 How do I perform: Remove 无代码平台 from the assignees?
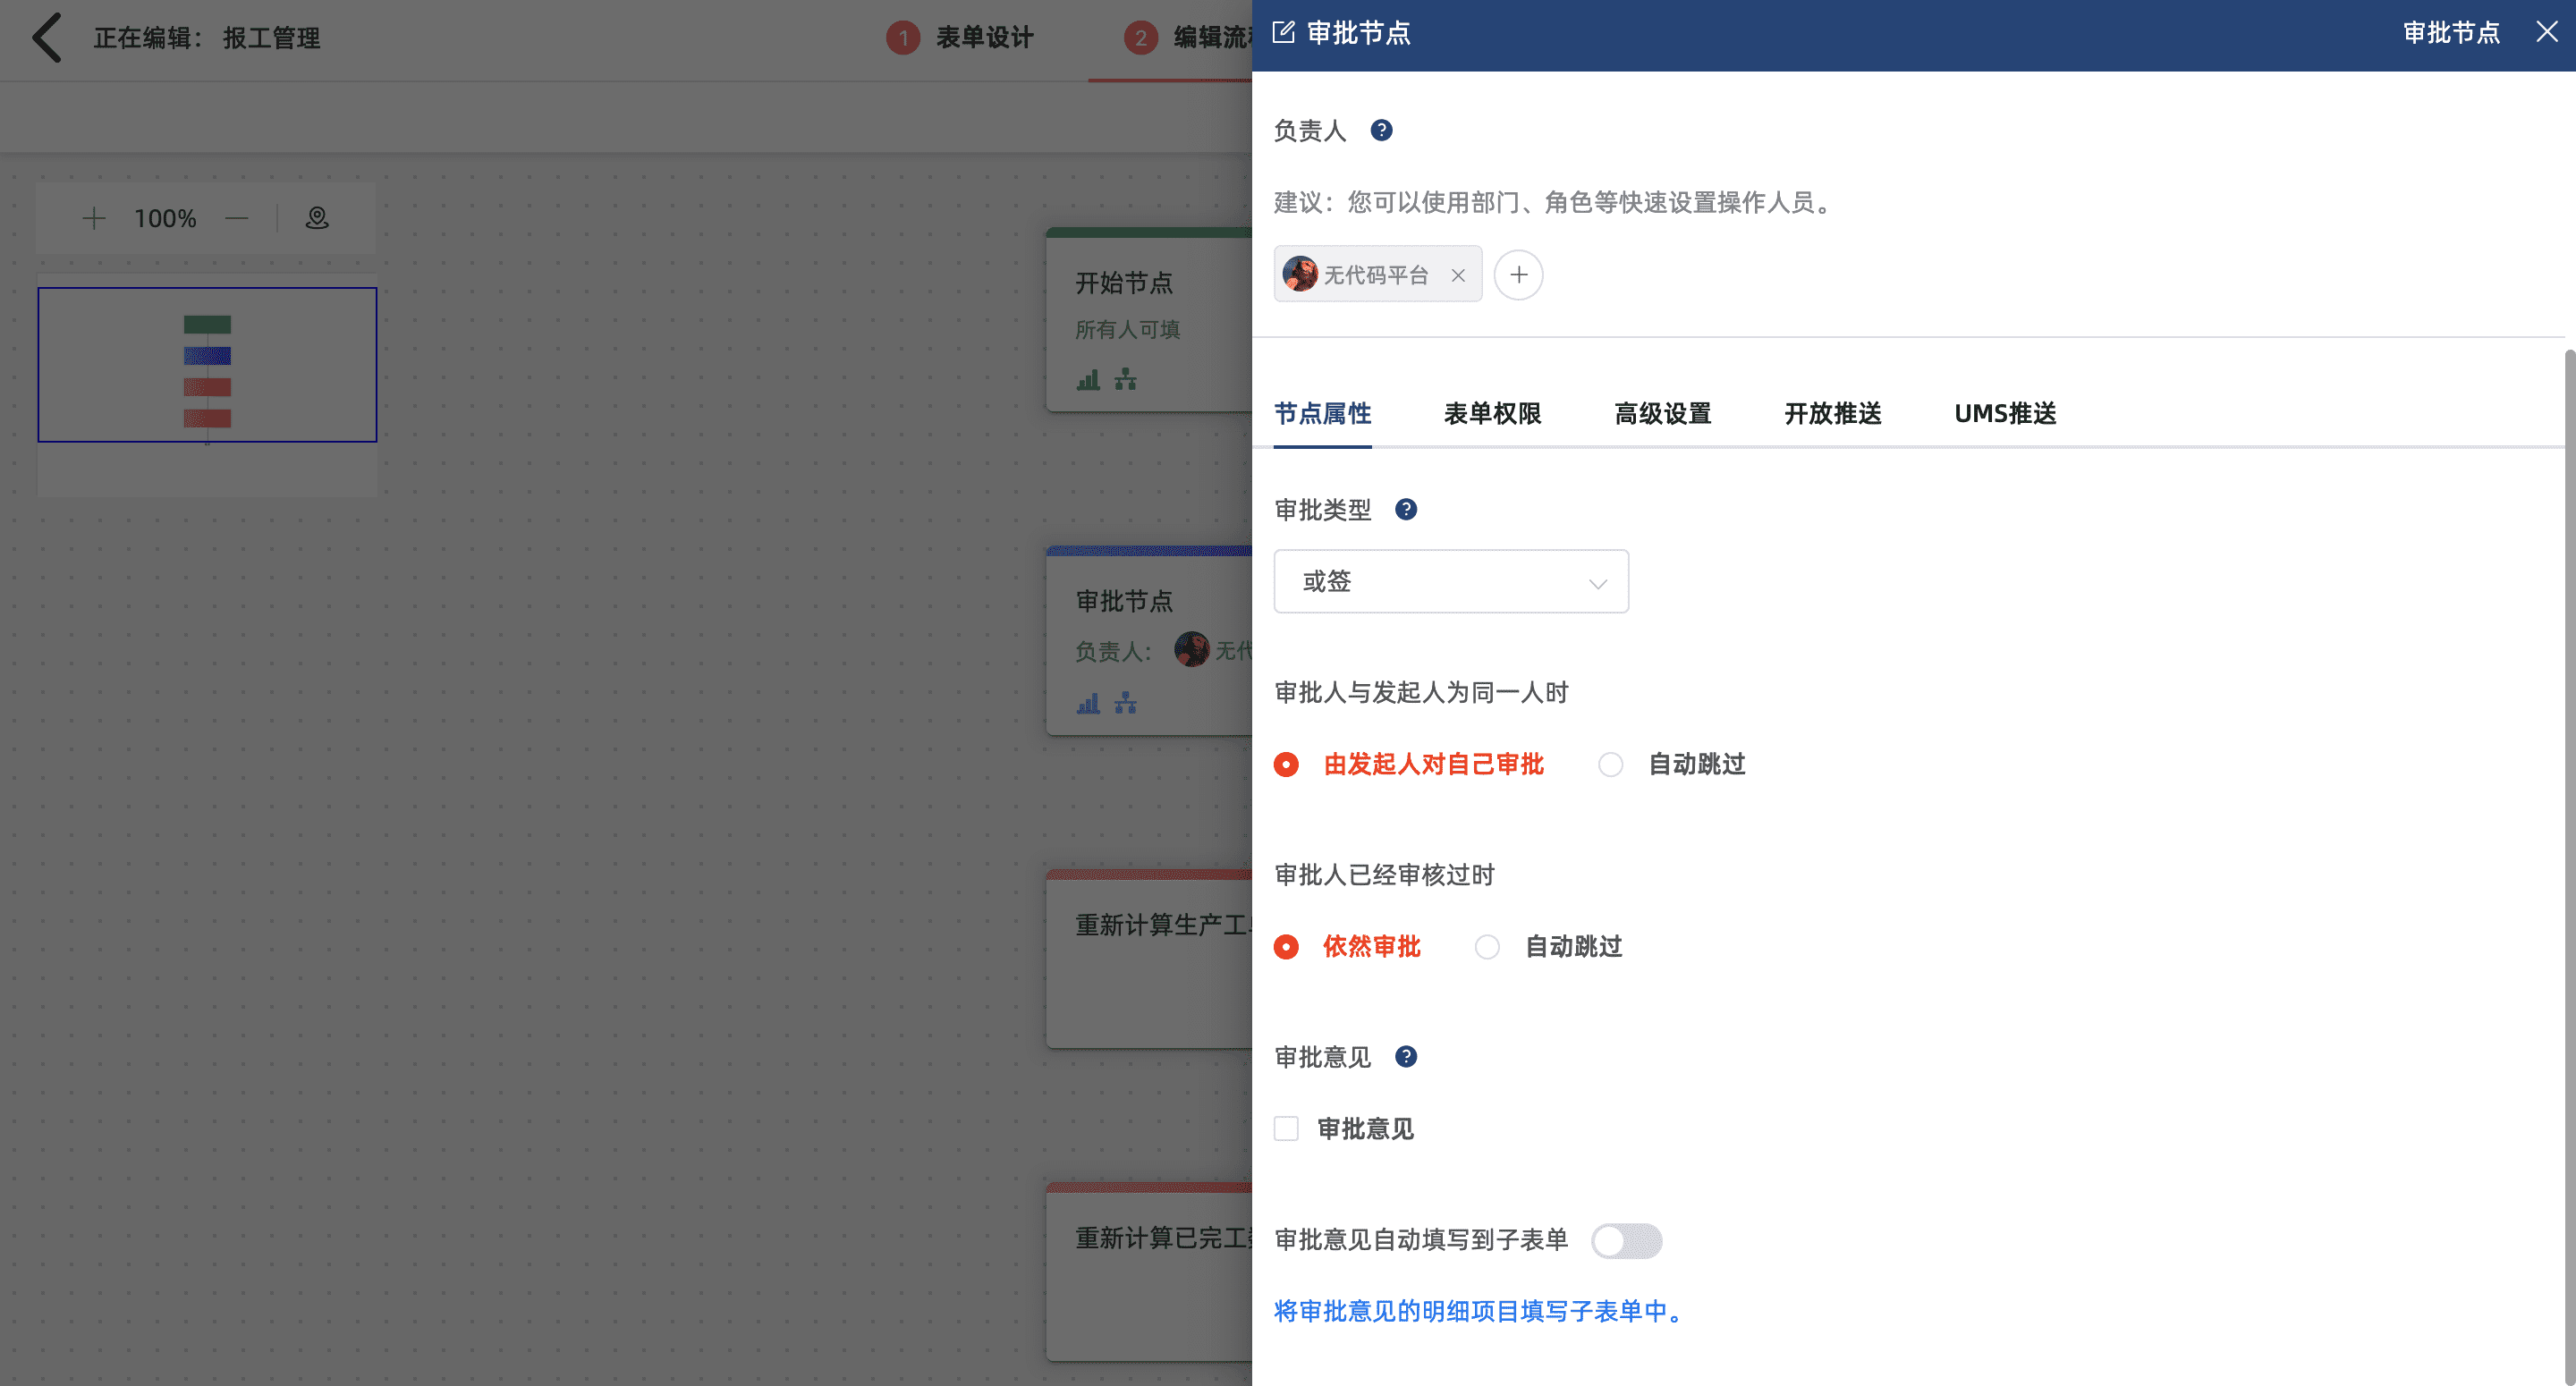click(x=1458, y=275)
